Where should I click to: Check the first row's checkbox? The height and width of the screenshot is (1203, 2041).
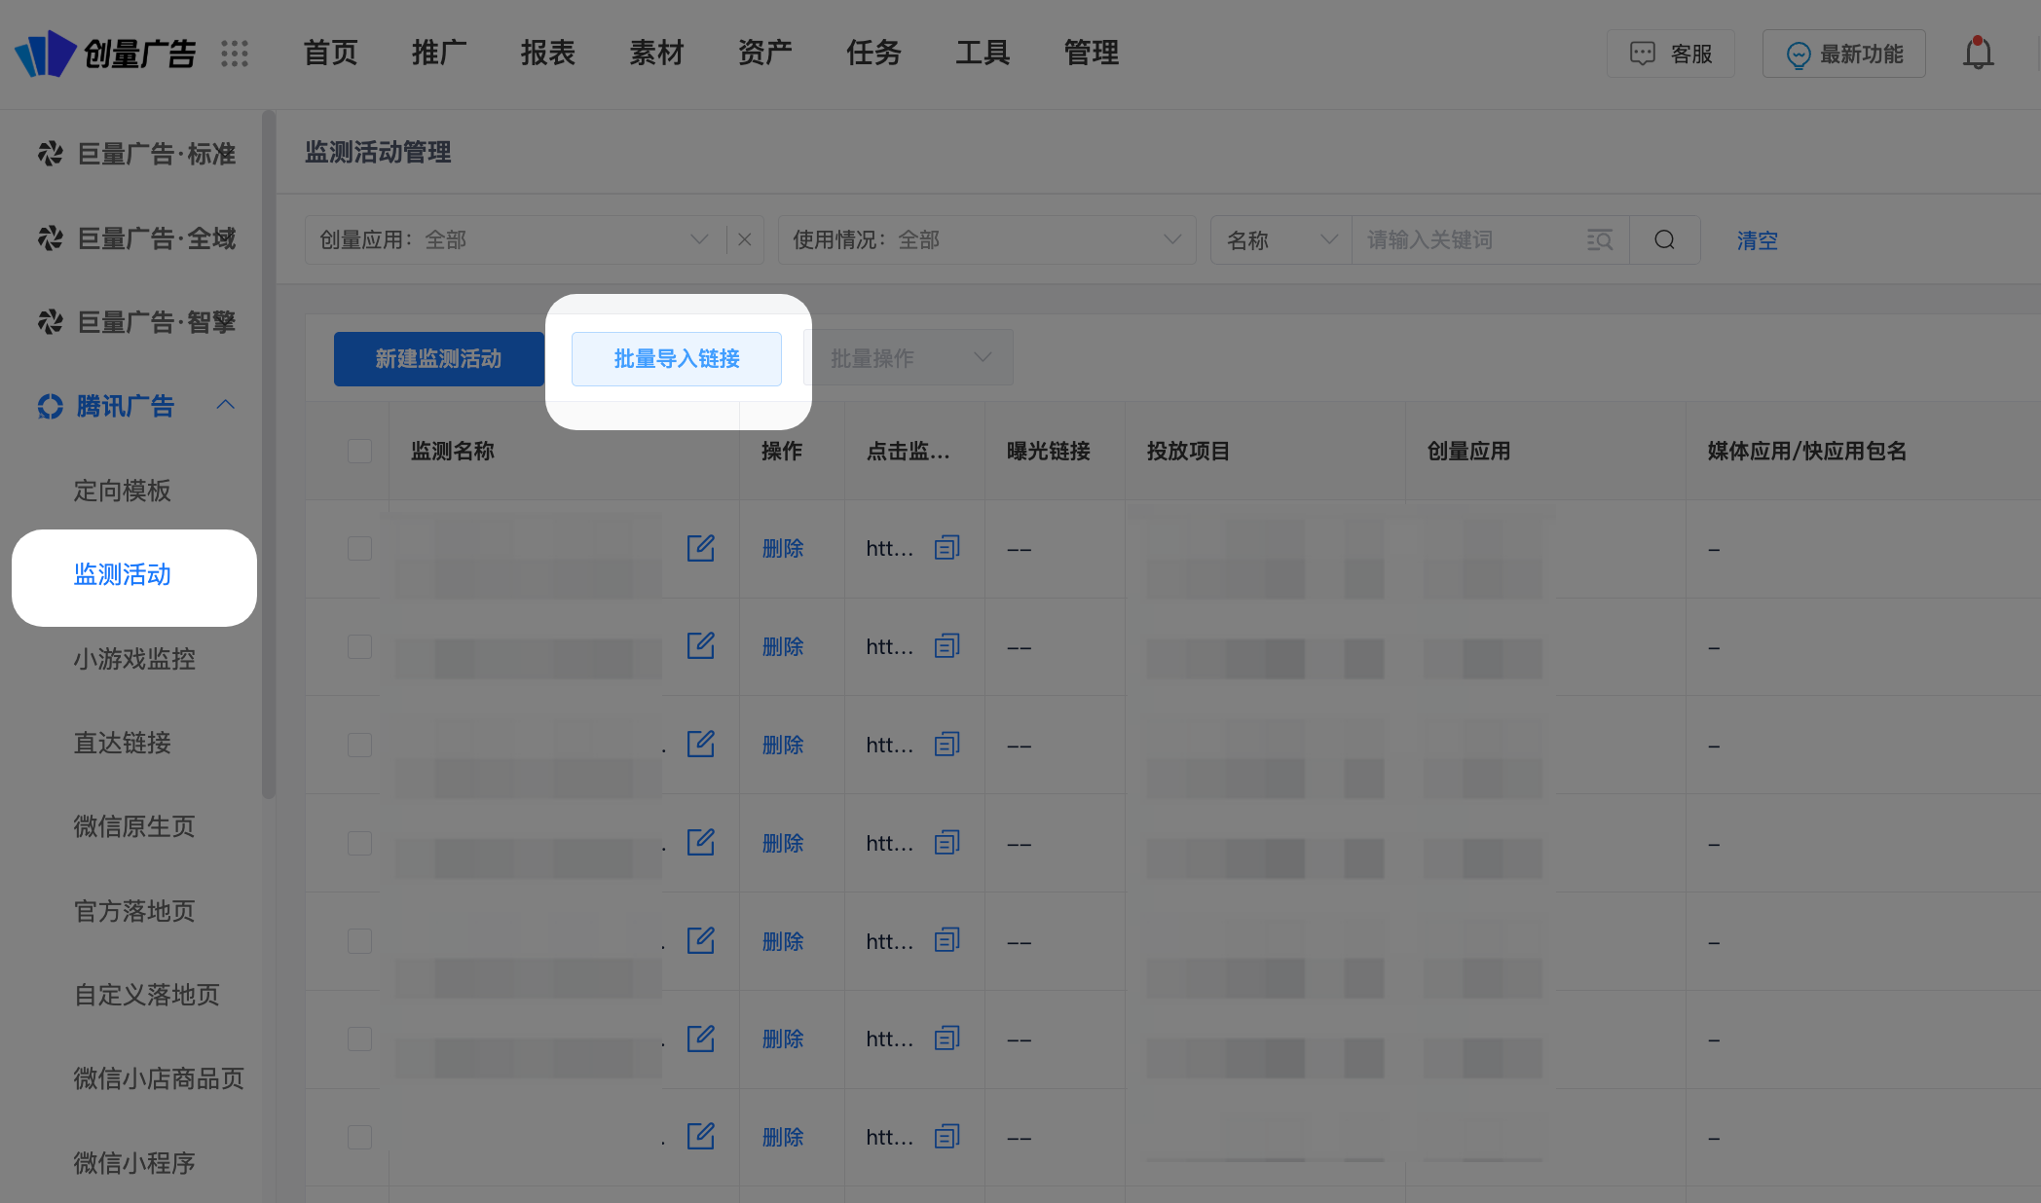[360, 548]
